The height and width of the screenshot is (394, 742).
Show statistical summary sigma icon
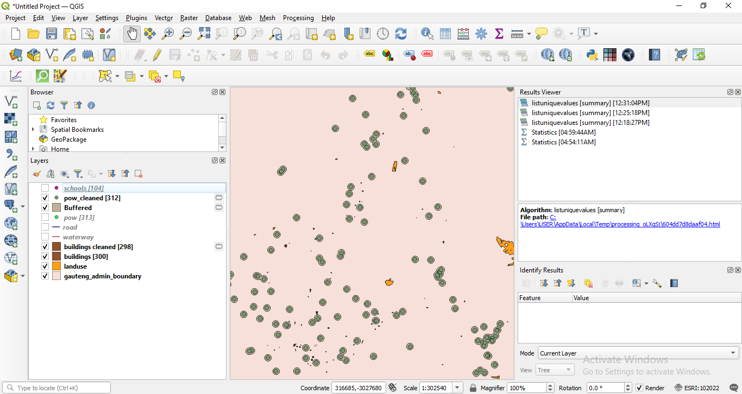(x=499, y=34)
